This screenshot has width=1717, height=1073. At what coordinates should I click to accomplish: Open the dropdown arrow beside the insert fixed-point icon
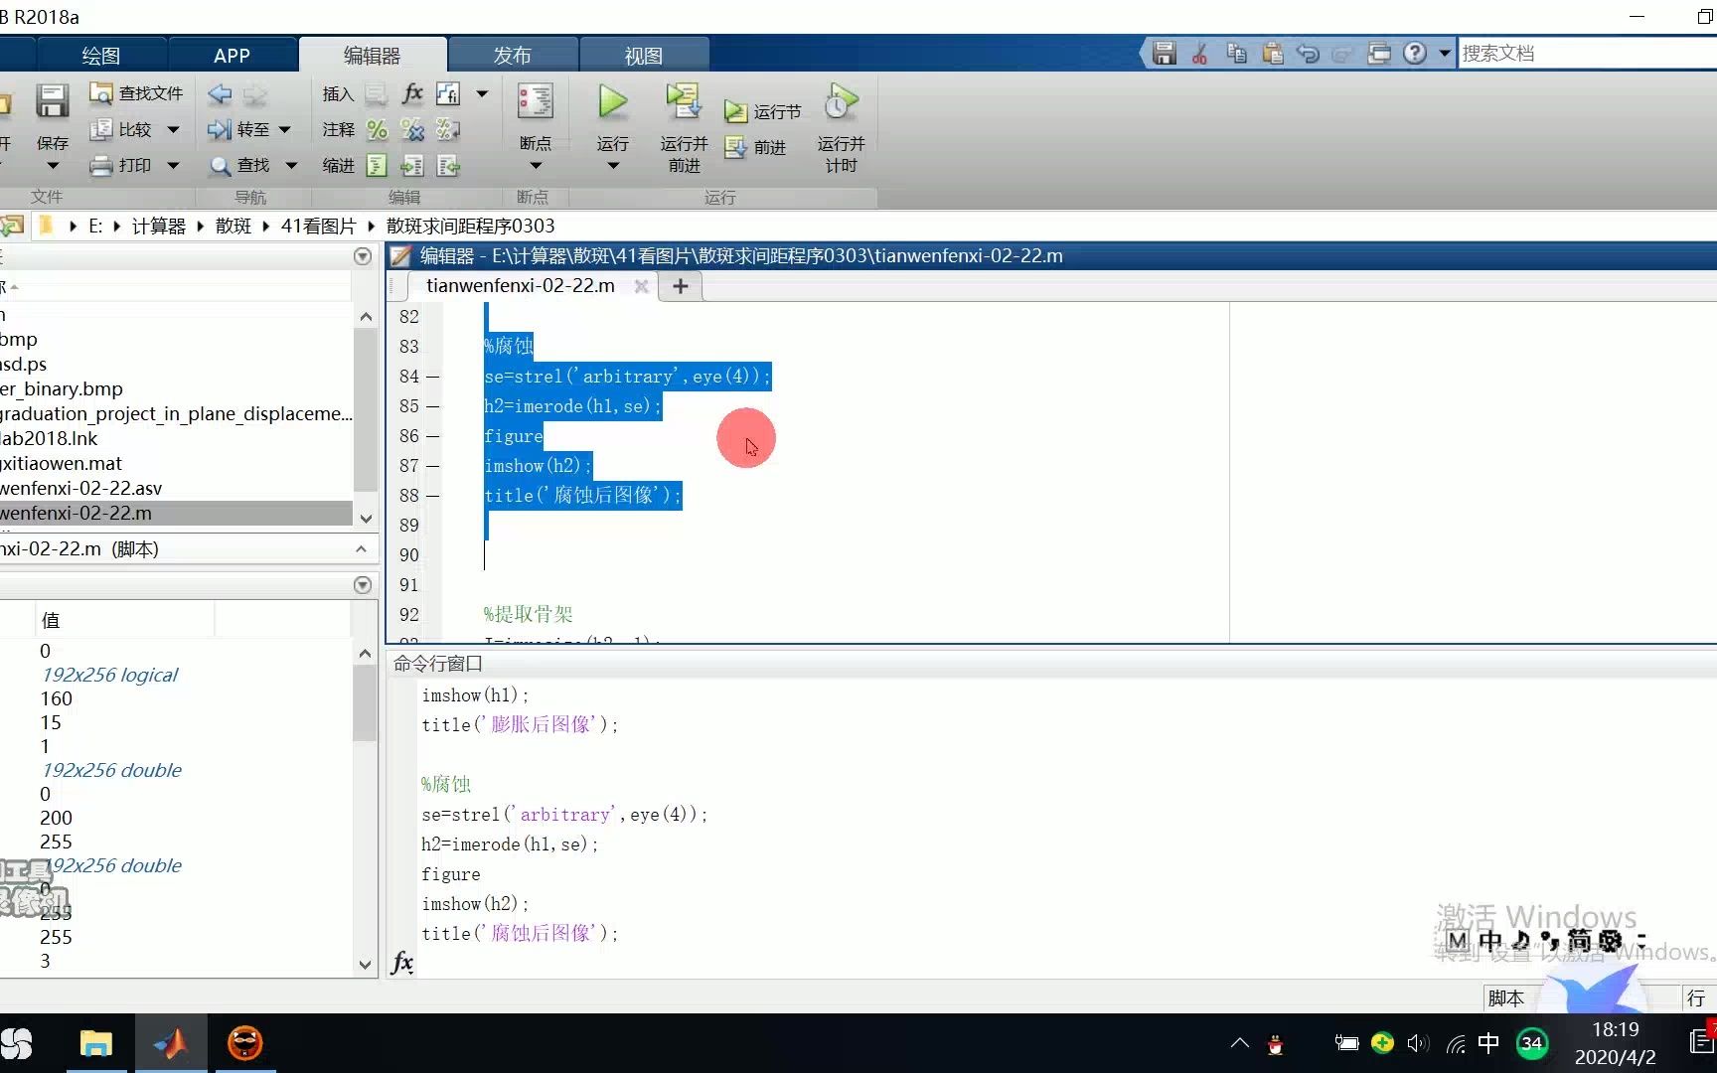(x=482, y=93)
